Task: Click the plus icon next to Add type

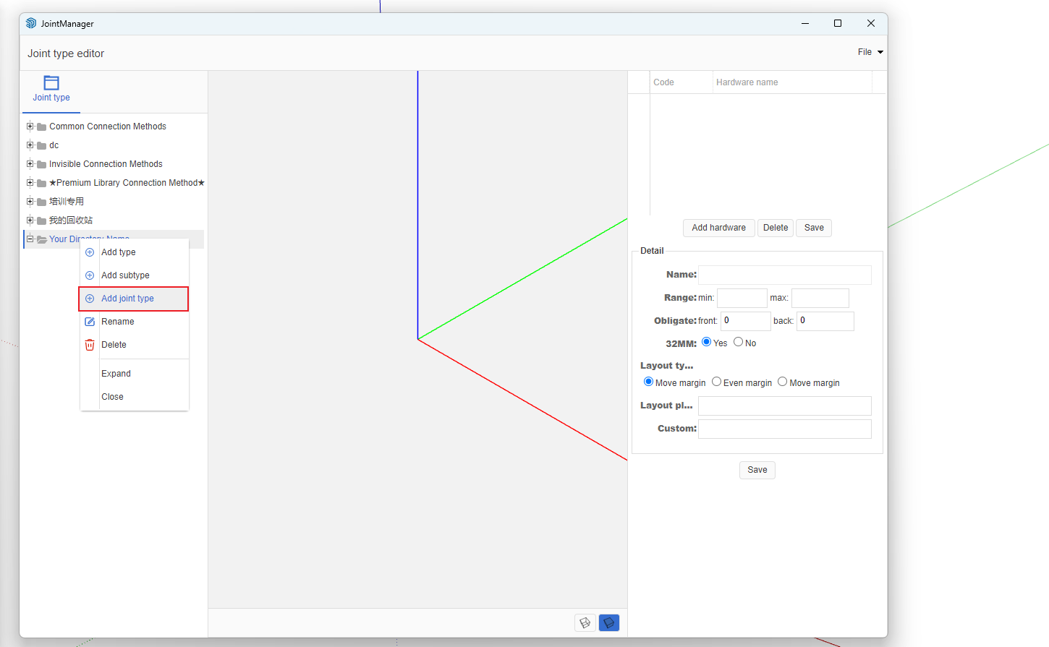Action: point(90,252)
